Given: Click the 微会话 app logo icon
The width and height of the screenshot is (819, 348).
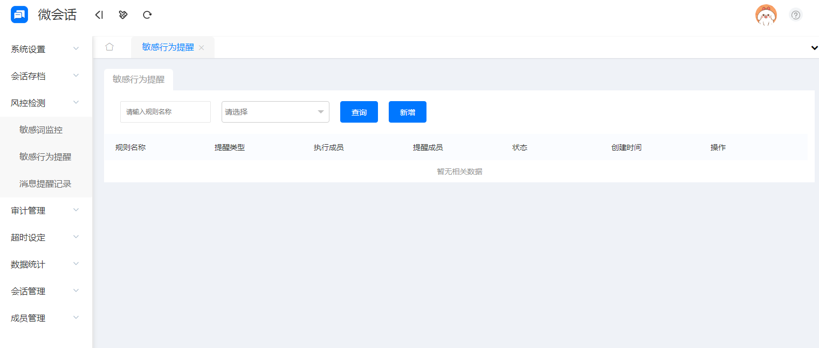Looking at the screenshot, I should 19,15.
